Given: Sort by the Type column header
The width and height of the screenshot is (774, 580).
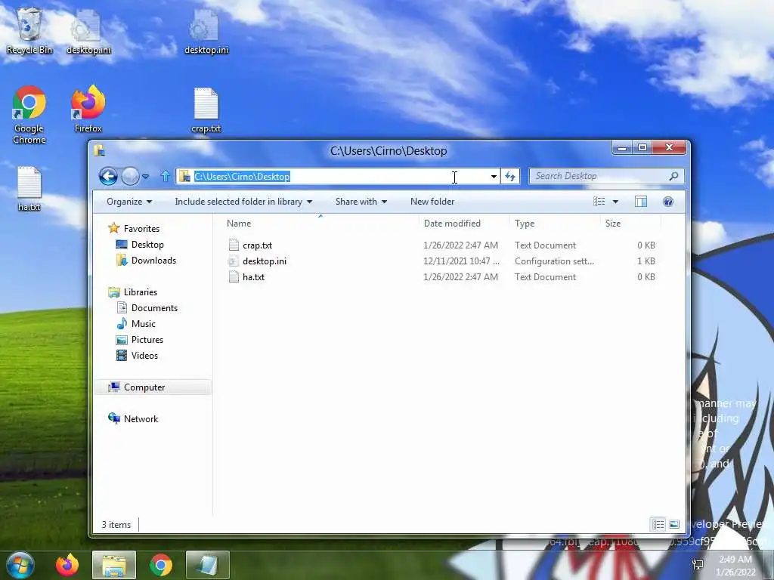Looking at the screenshot, I should tap(556, 224).
